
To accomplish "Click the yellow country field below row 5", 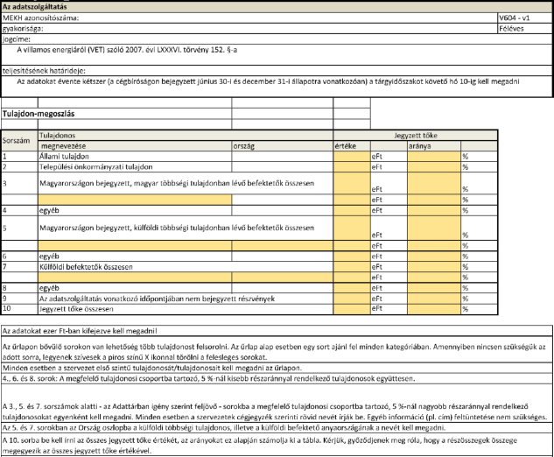I will 283,246.
